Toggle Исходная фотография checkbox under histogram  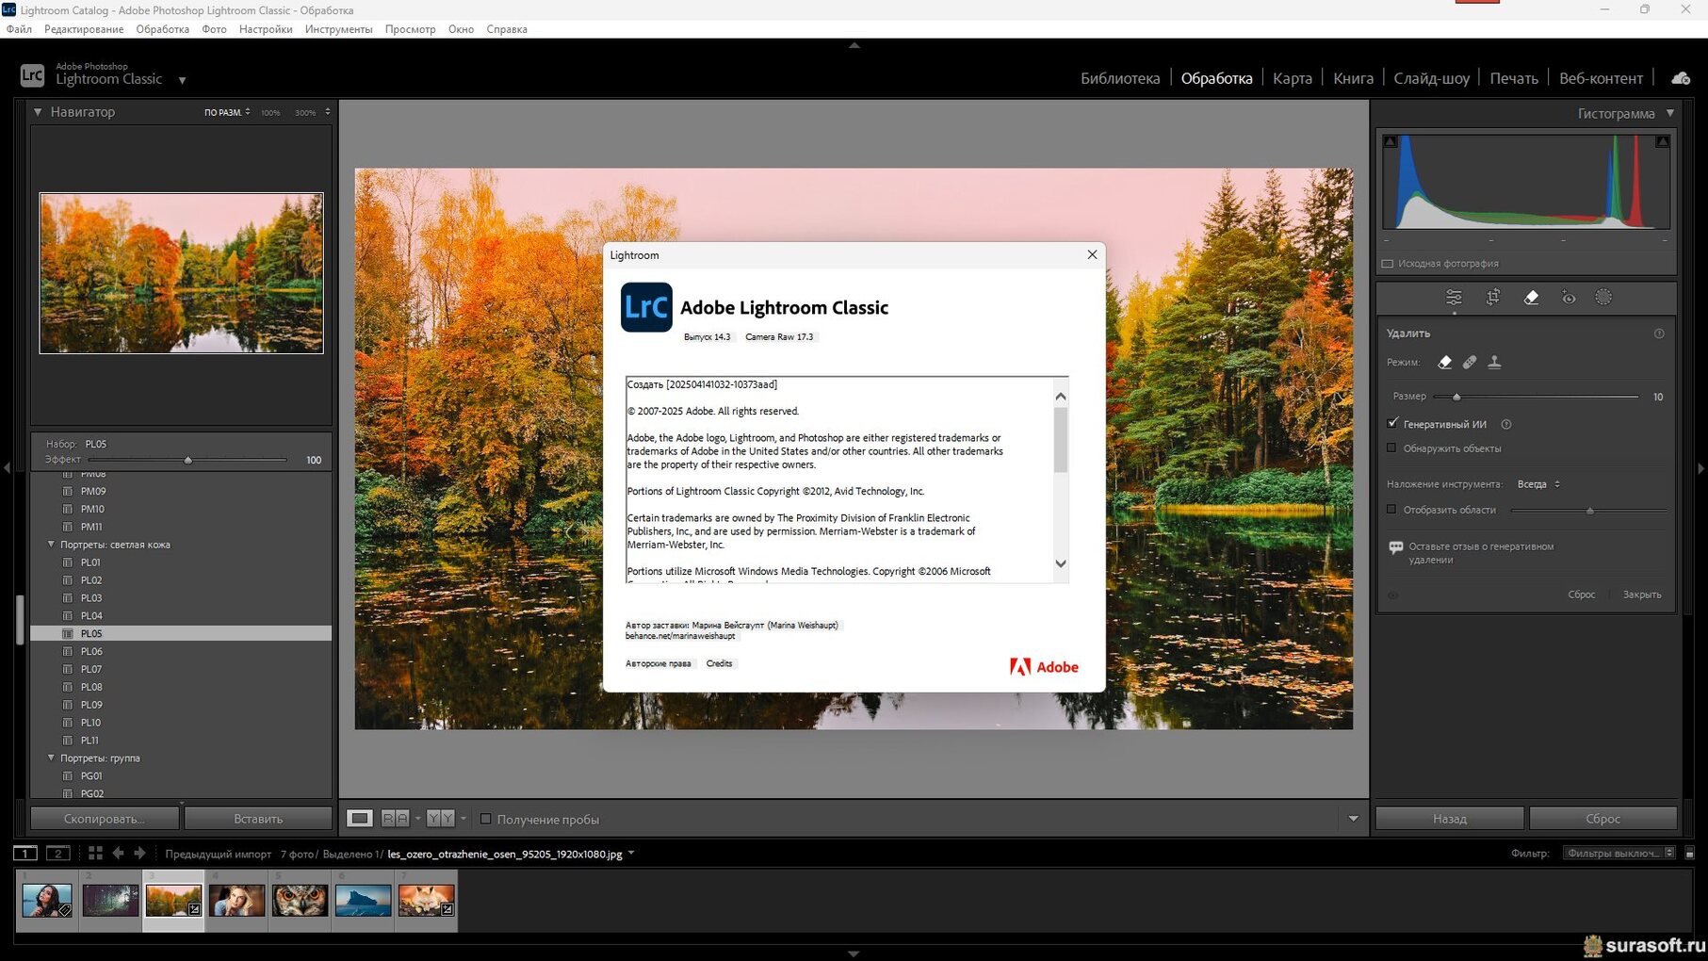click(1388, 264)
